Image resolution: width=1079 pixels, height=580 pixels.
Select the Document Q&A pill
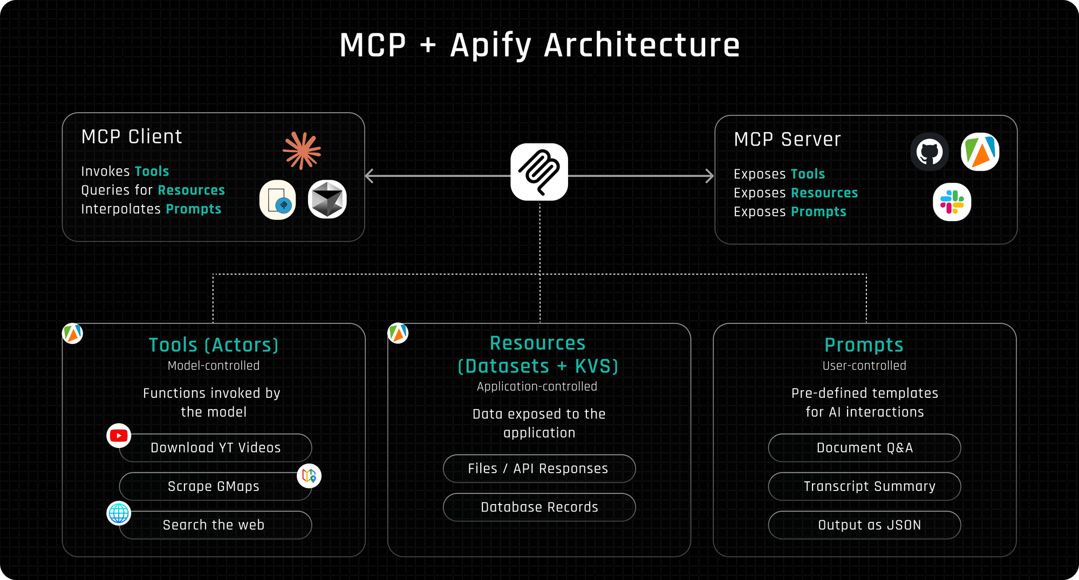[865, 448]
